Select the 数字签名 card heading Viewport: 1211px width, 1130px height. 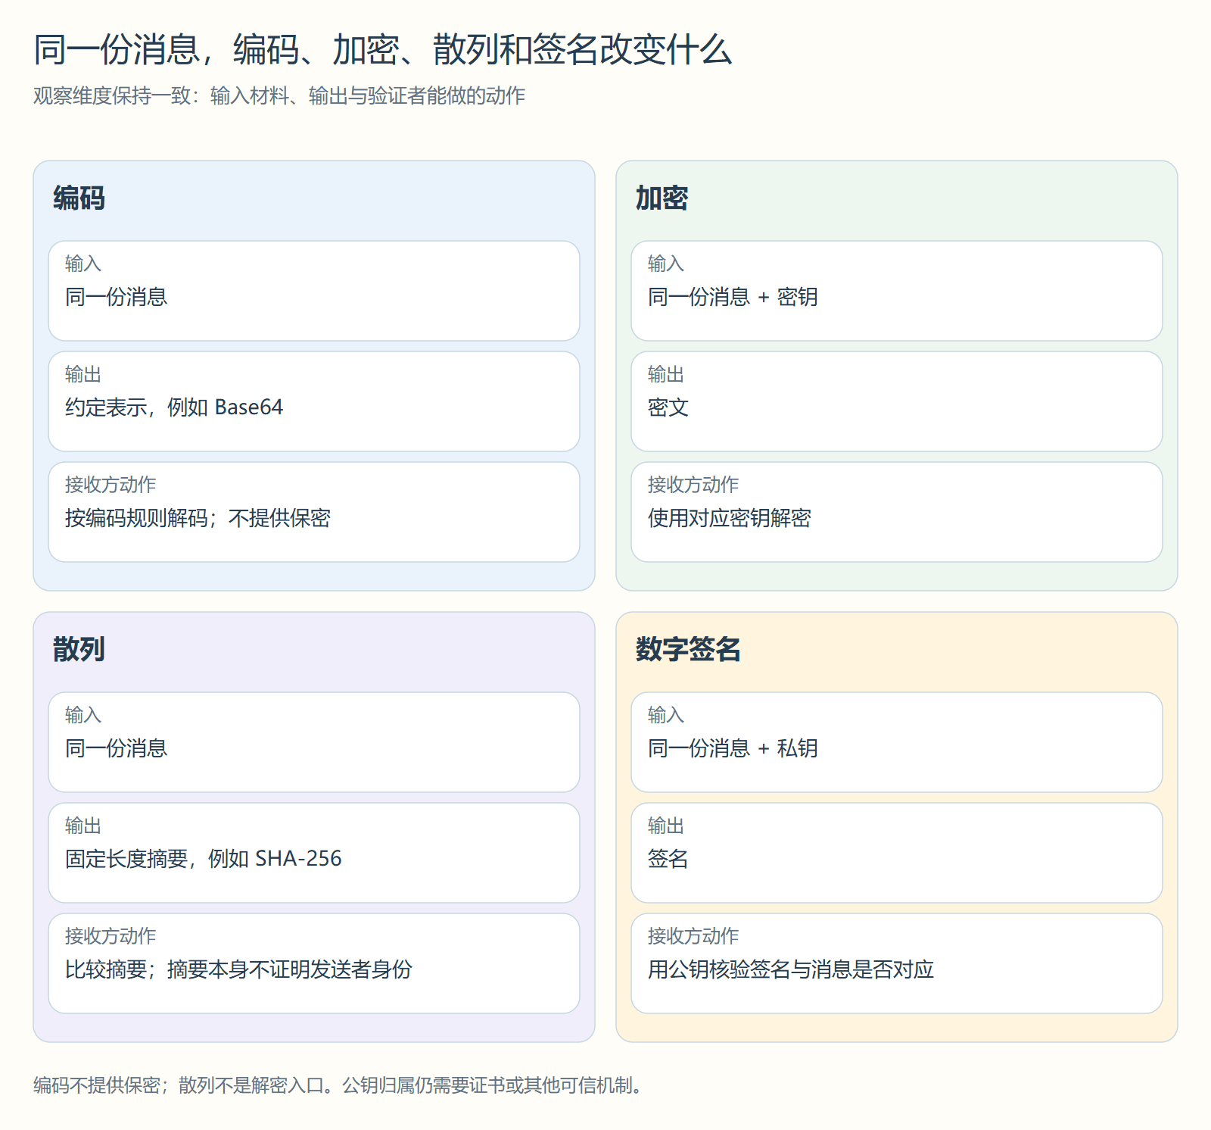688,650
